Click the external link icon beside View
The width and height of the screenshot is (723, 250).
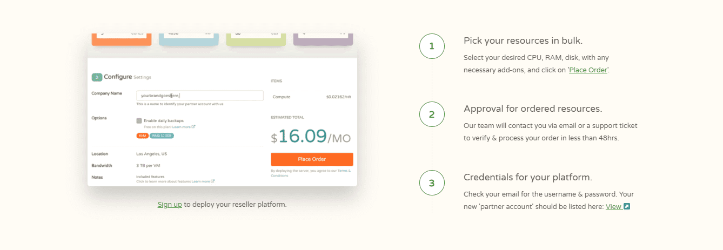tap(626, 206)
